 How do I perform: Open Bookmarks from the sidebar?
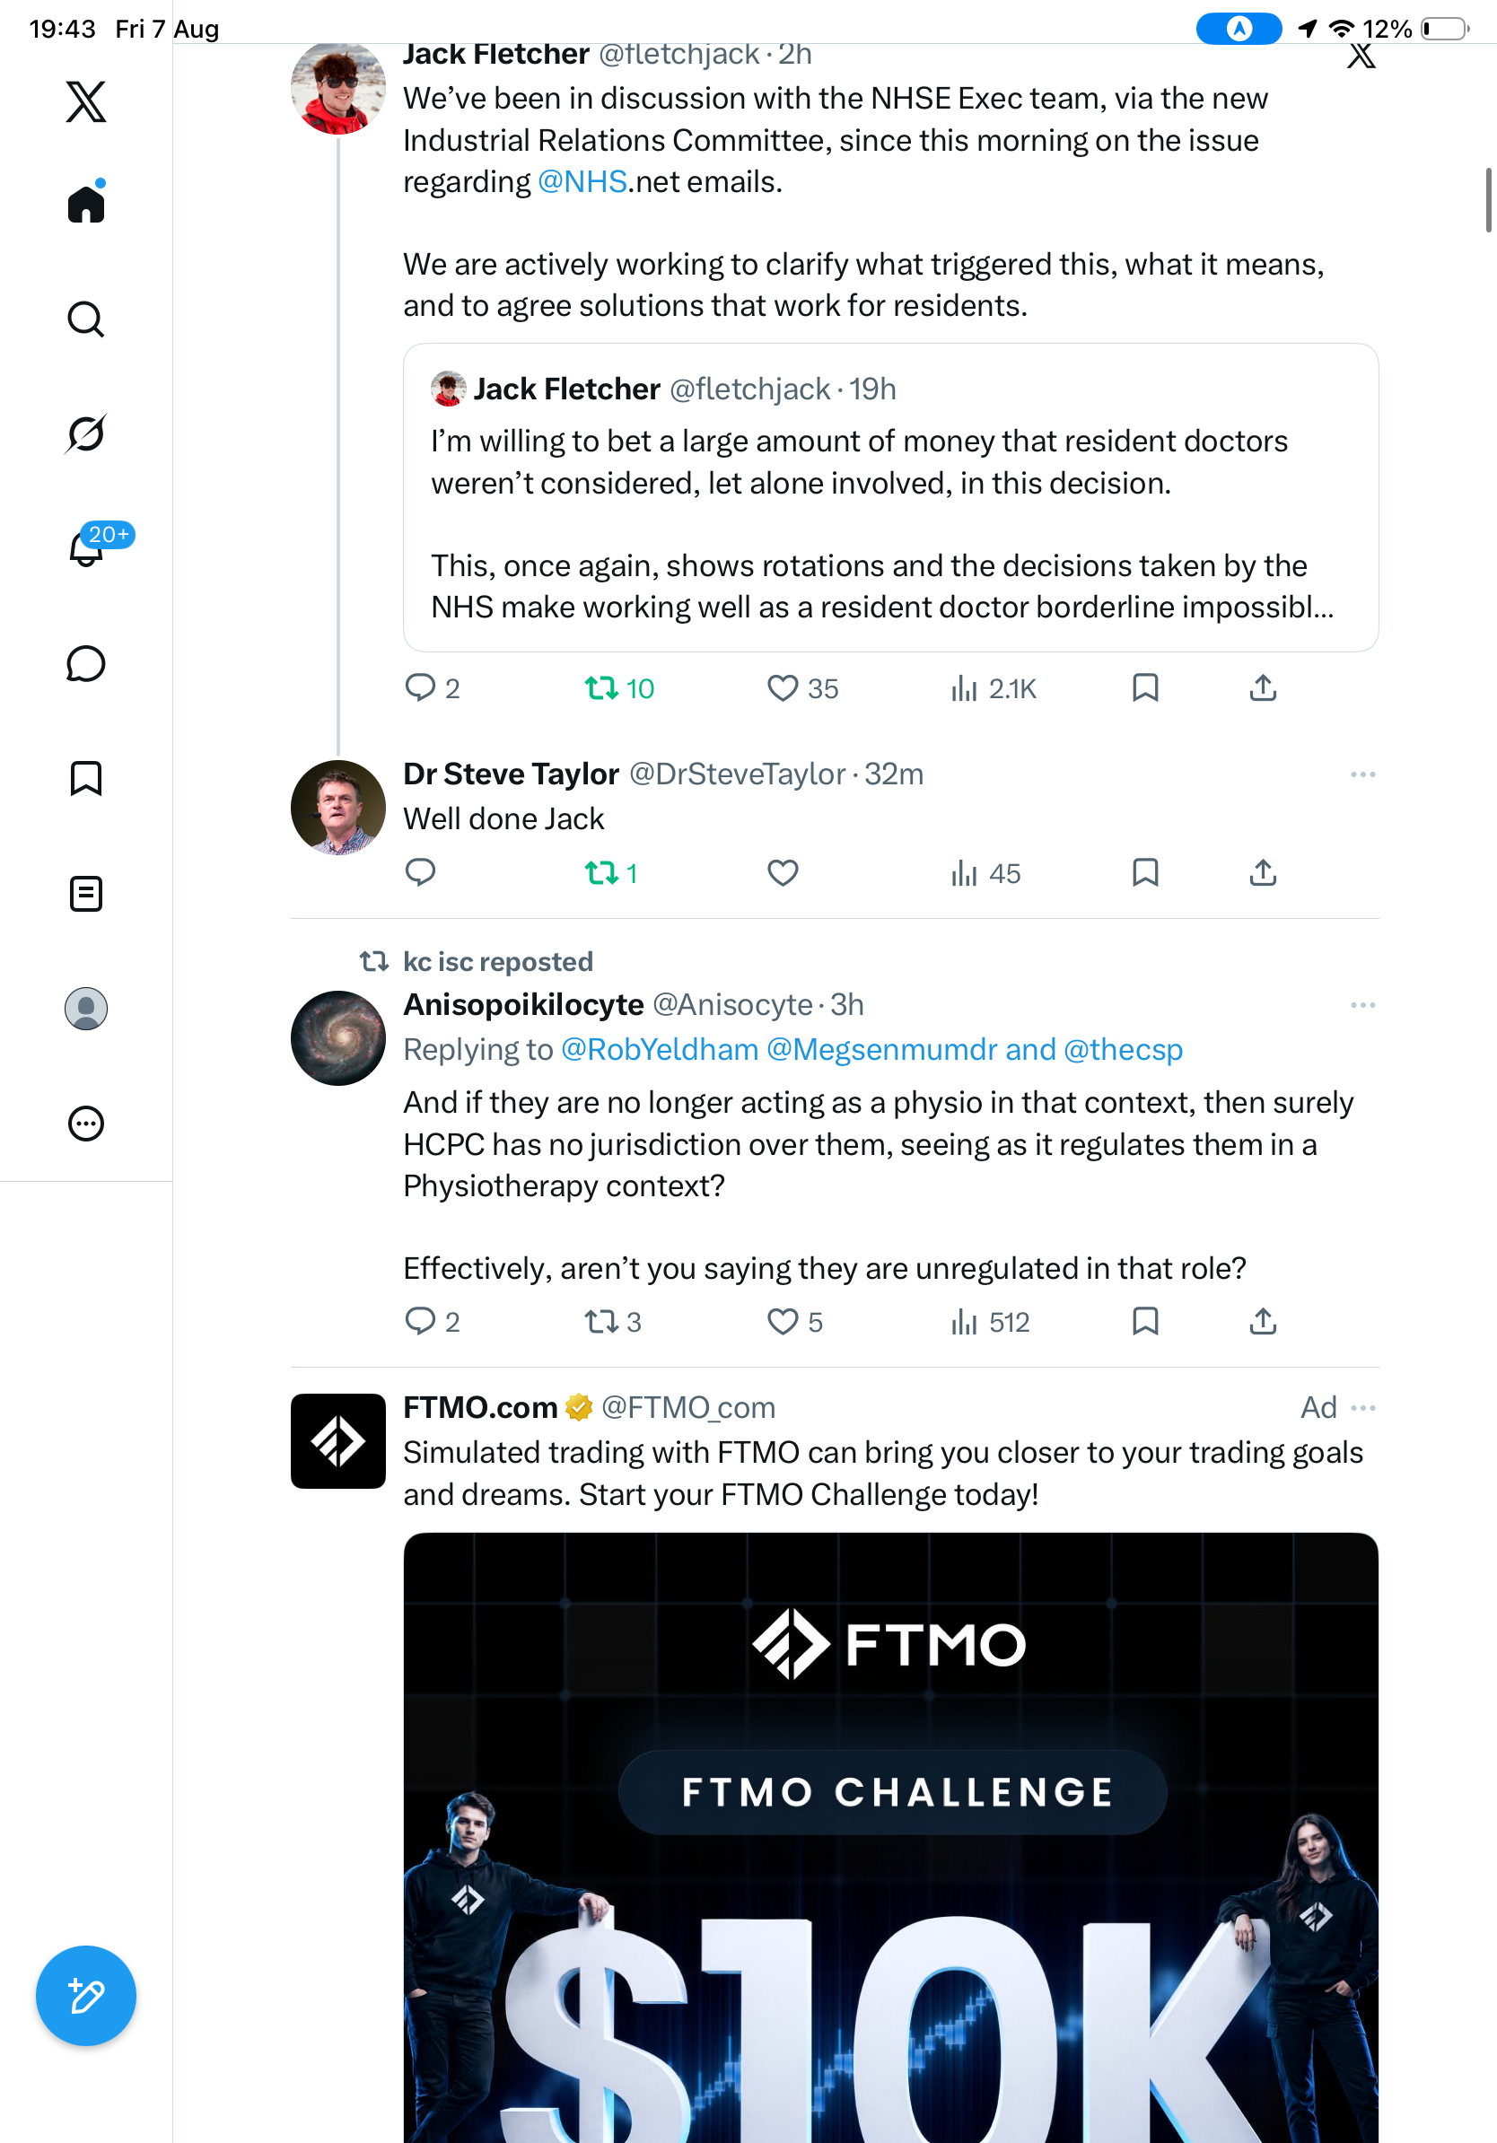point(86,778)
